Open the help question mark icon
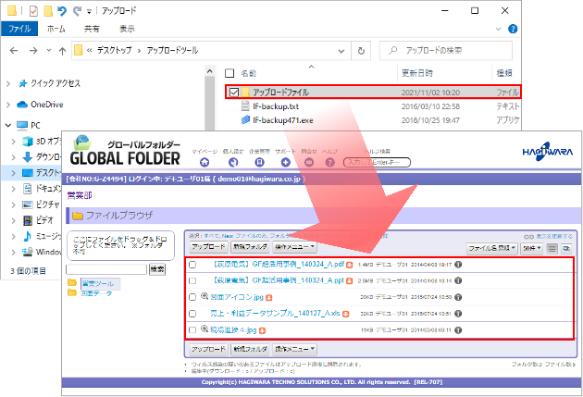The height and width of the screenshot is (397, 583). coord(329,162)
